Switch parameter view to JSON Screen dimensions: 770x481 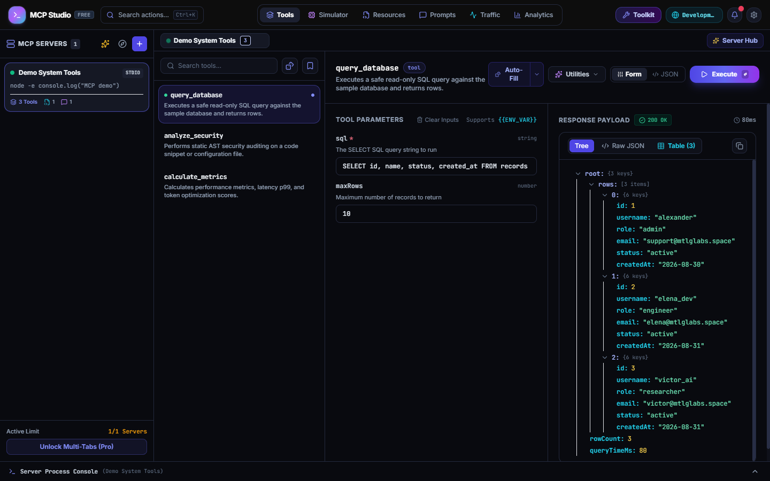(665, 74)
